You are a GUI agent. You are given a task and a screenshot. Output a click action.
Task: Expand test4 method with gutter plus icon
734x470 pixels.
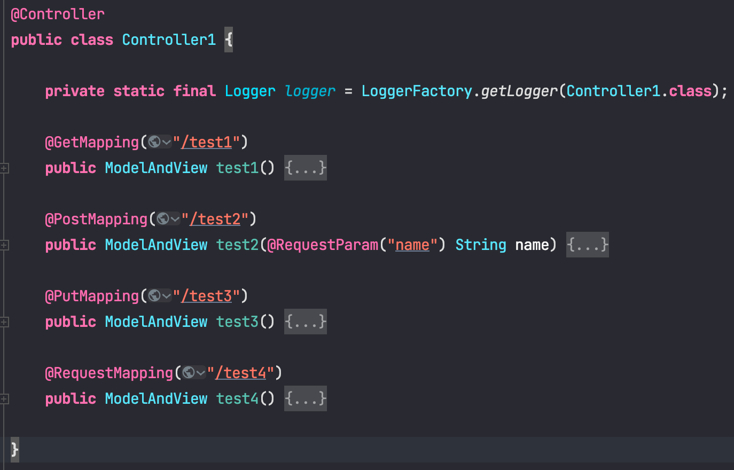pyautogui.click(x=4, y=399)
